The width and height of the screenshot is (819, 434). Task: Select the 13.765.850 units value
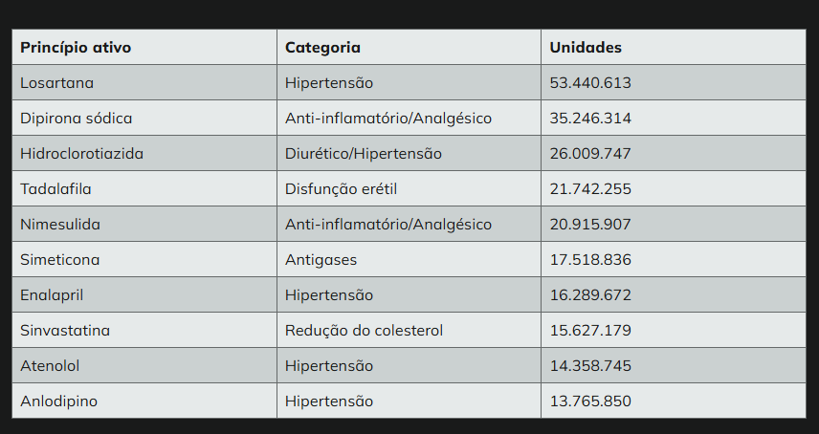(674, 401)
